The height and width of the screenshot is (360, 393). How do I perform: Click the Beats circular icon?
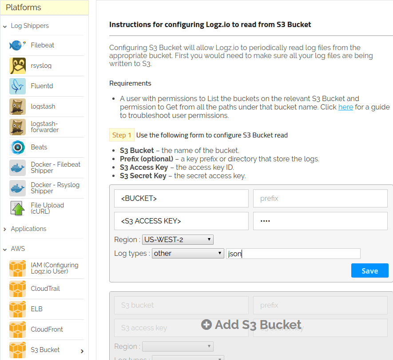(x=17, y=147)
